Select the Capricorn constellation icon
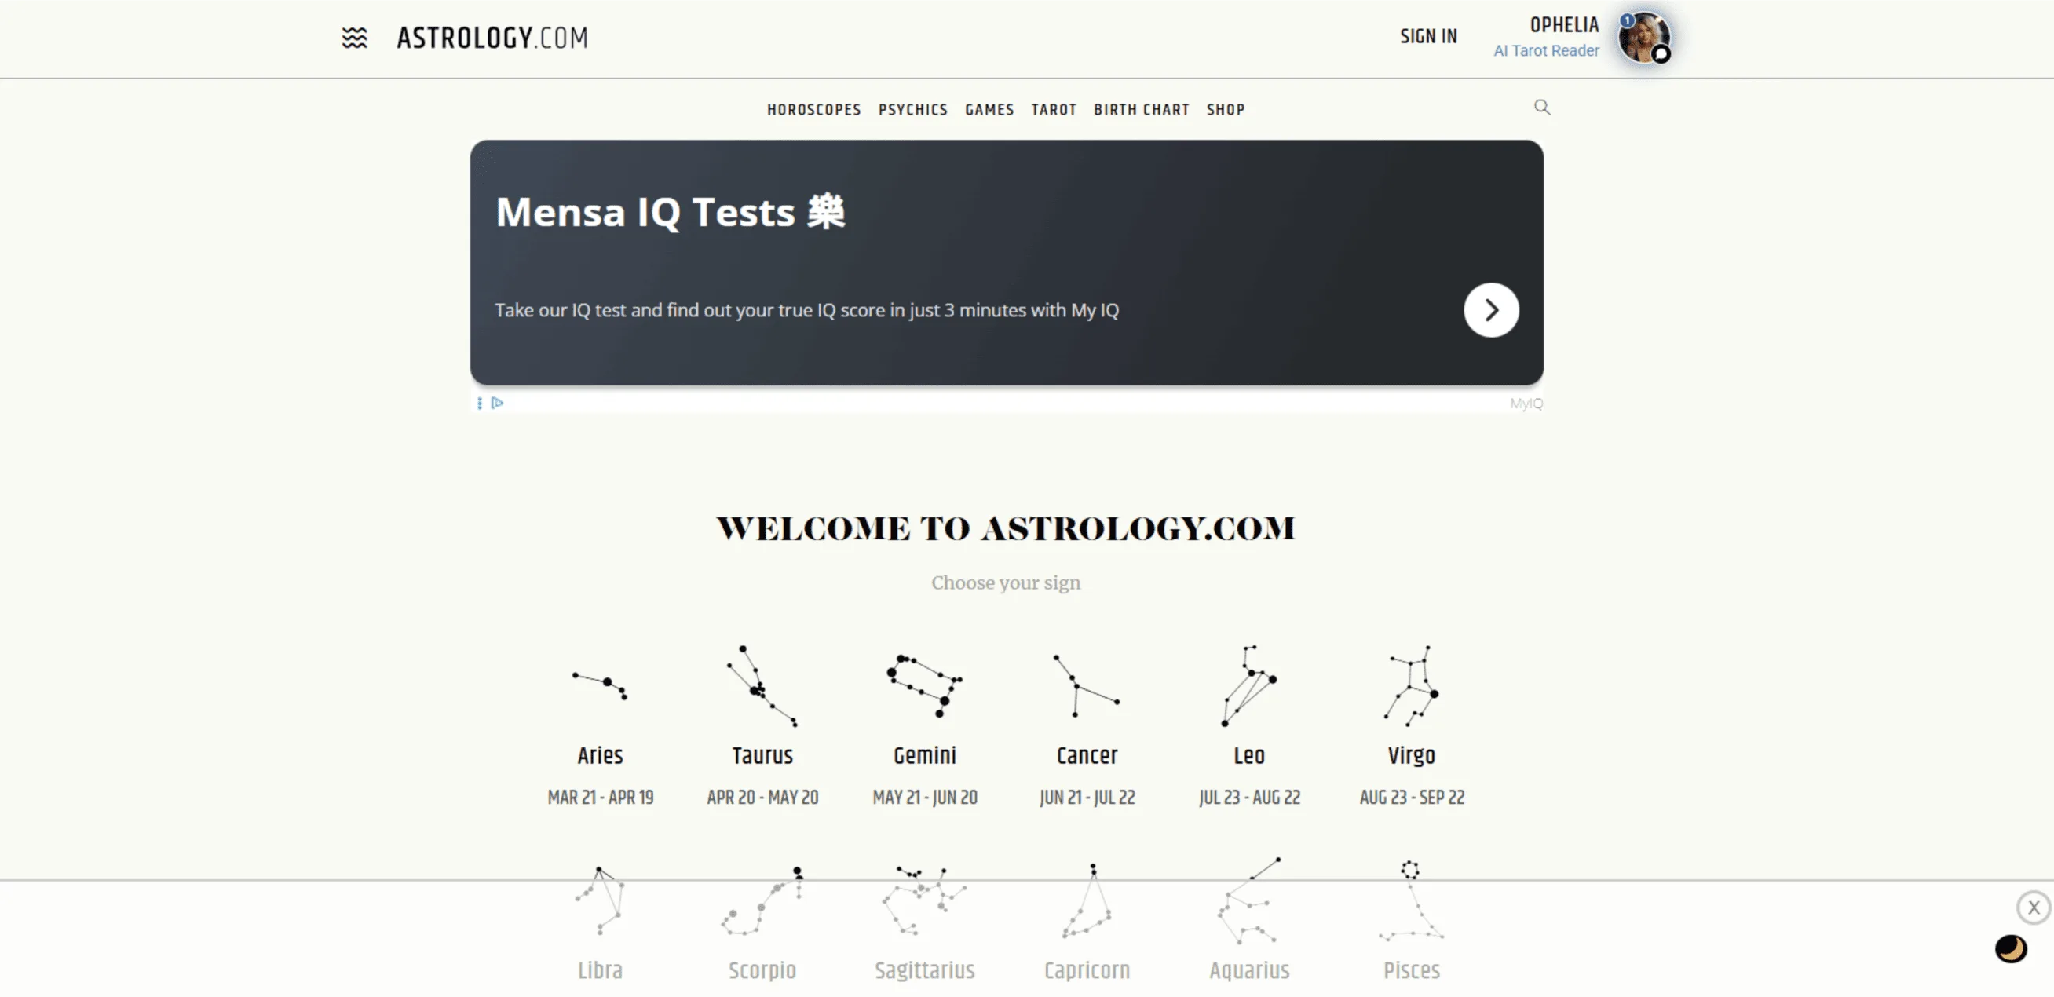 pos(1086,900)
